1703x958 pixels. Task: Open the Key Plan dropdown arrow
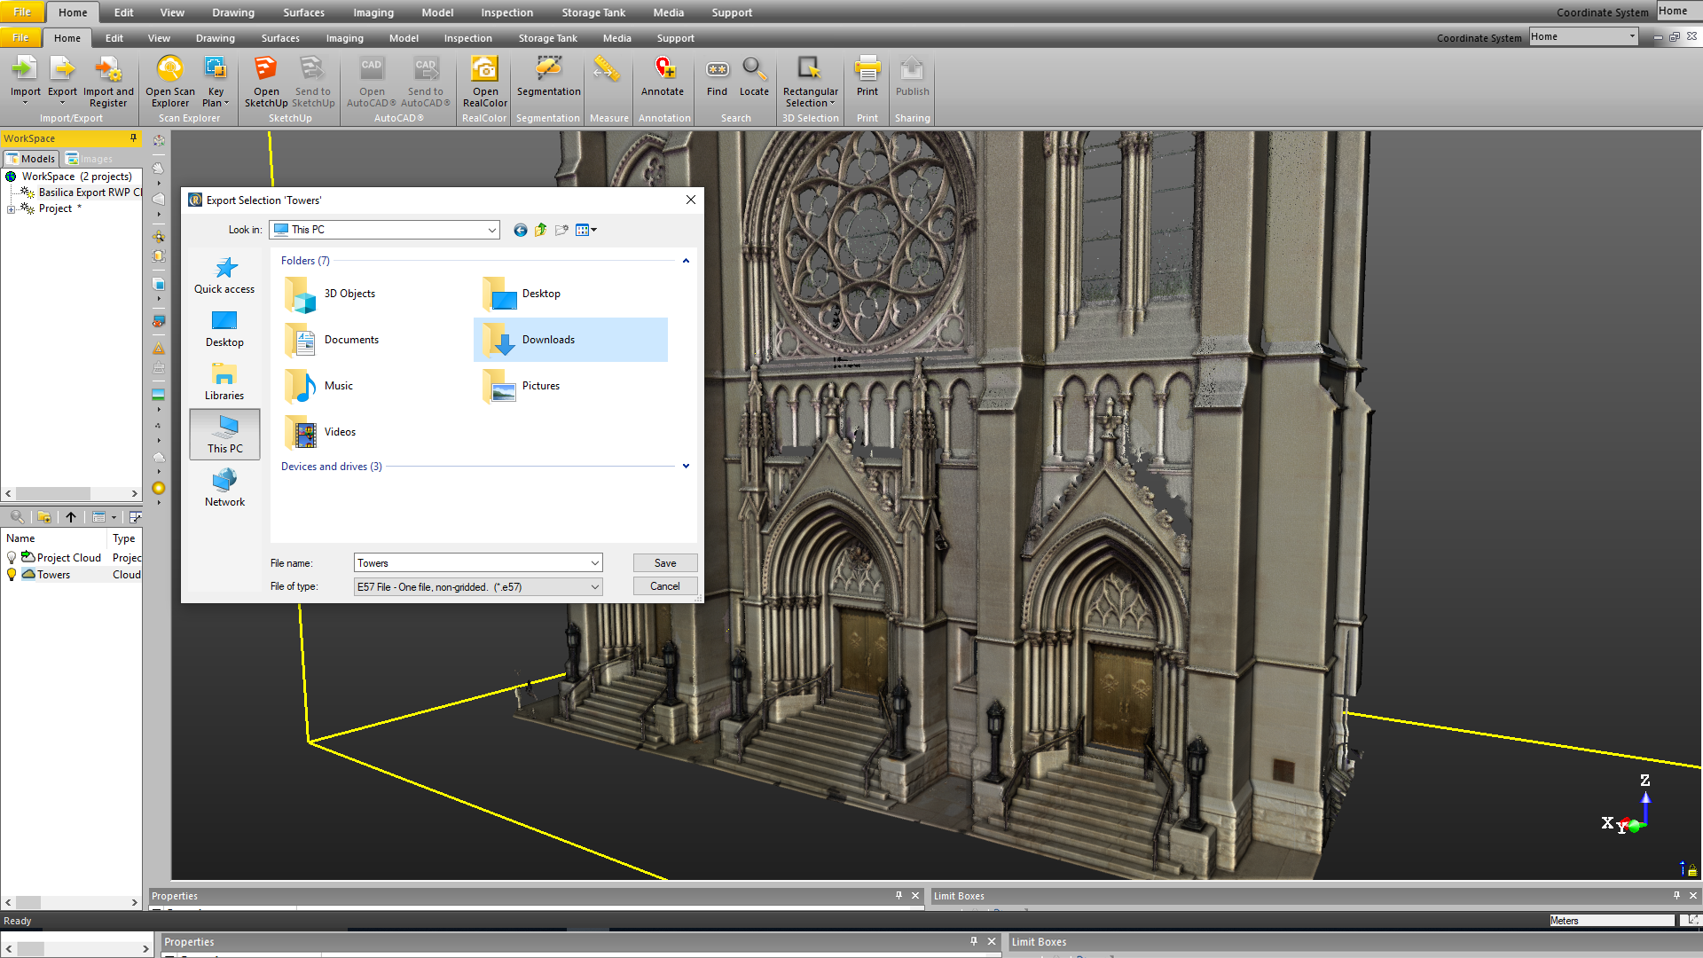coord(227,104)
